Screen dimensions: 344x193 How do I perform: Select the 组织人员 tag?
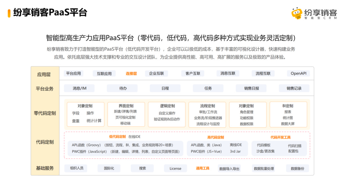click(76, 168)
